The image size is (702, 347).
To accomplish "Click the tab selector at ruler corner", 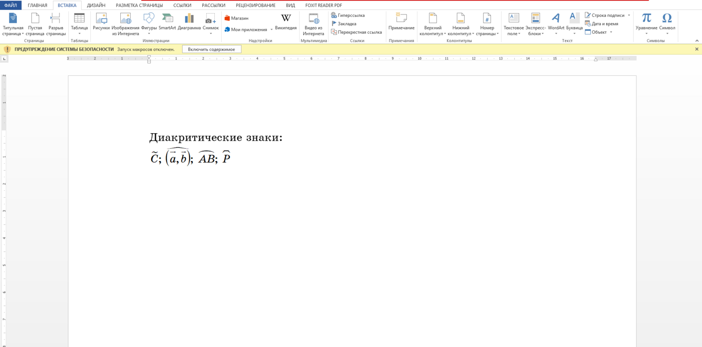I will point(4,59).
